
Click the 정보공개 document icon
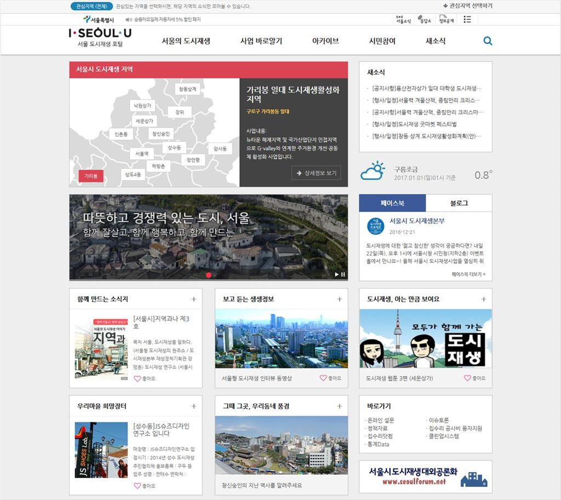click(x=446, y=19)
